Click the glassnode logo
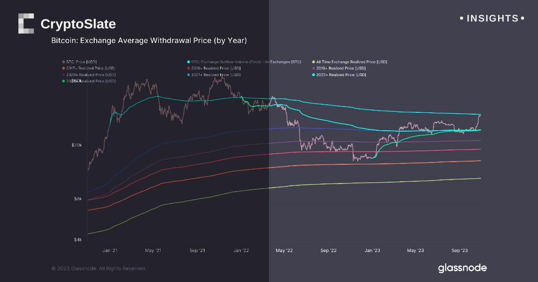The height and width of the screenshot is (282, 538). pyautogui.click(x=462, y=268)
